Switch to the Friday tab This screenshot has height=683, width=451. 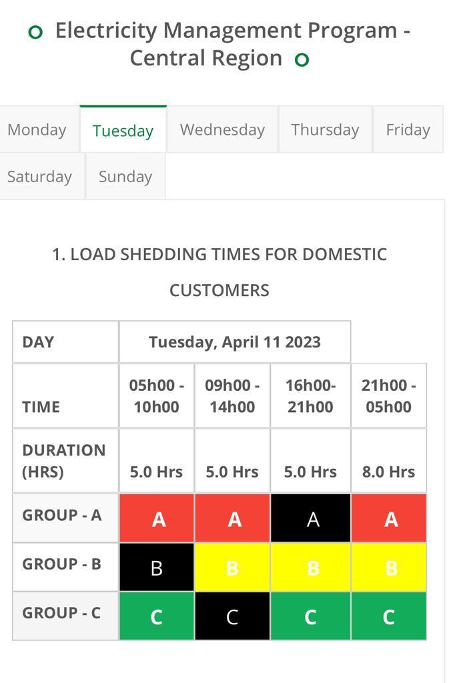408,129
